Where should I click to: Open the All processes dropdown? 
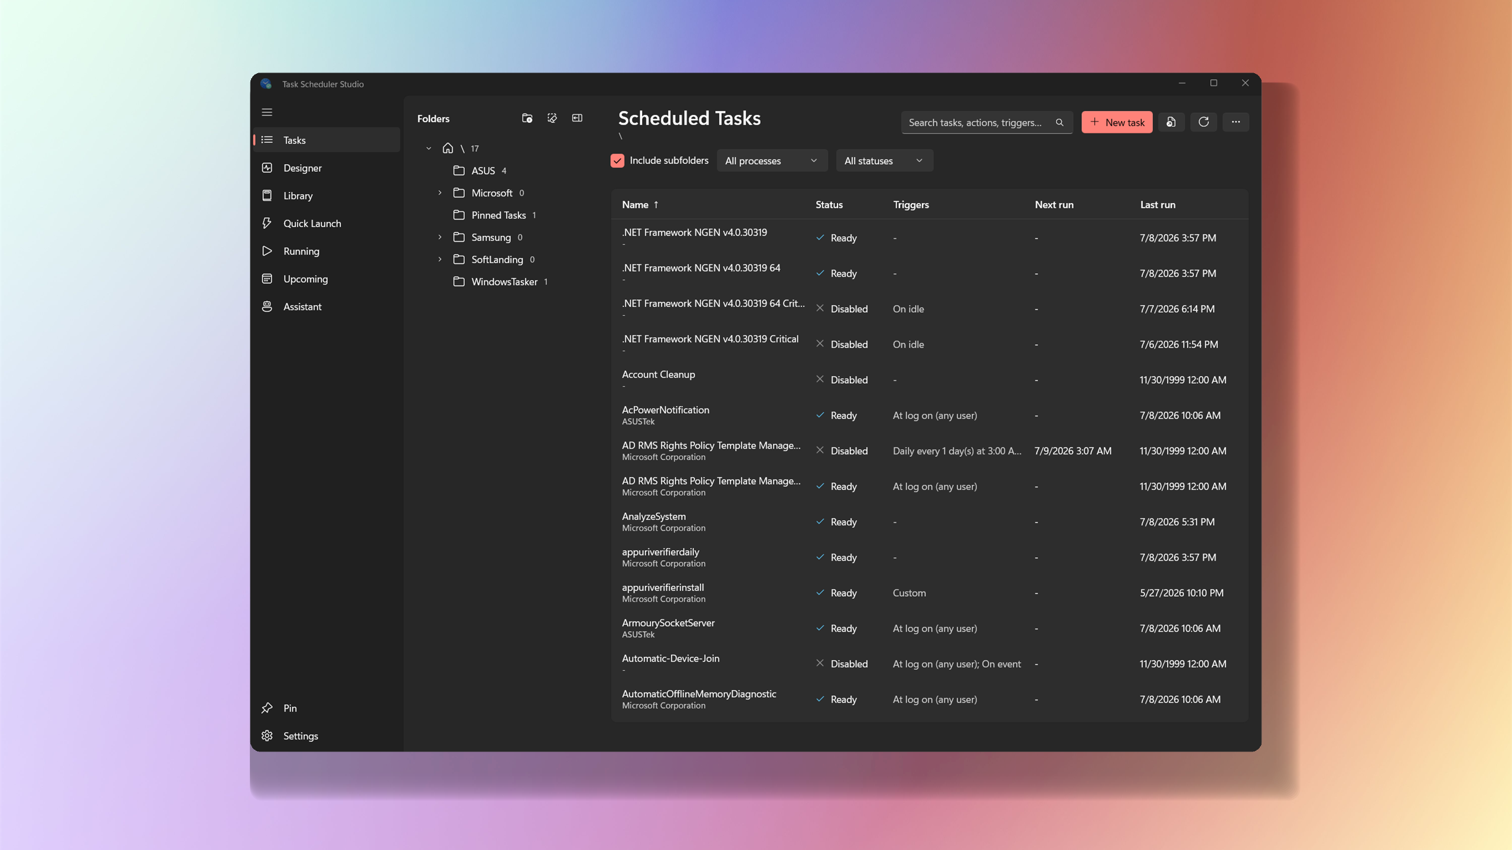[772, 161]
